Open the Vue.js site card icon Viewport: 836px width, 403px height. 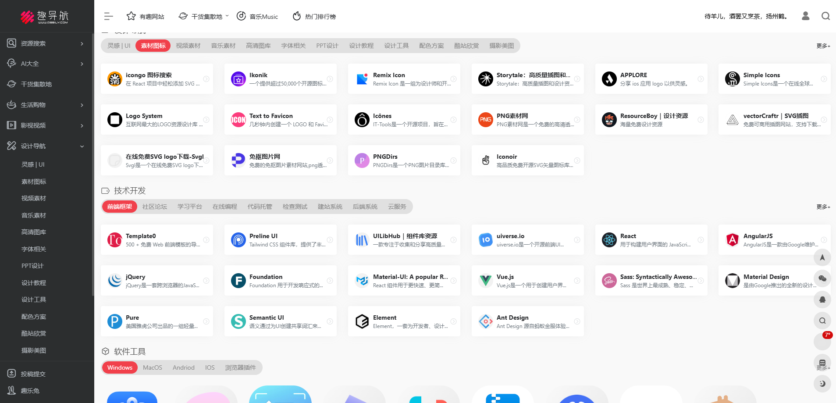coord(485,281)
